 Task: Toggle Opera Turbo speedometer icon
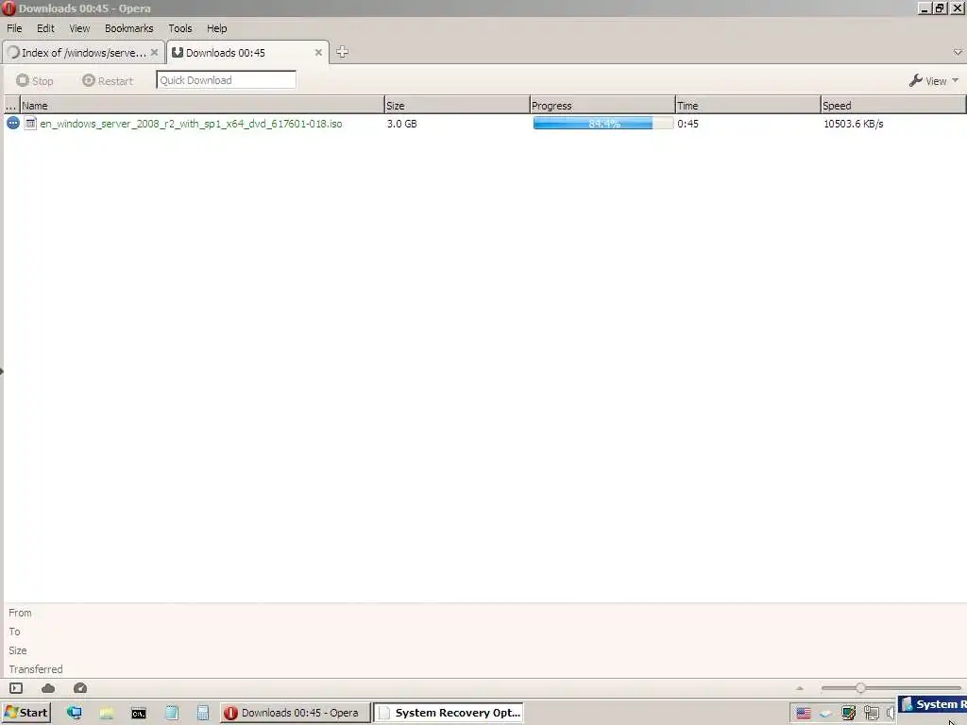pyautogui.click(x=80, y=688)
